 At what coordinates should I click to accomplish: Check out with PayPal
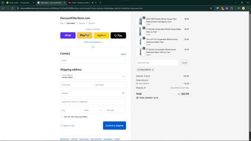click(85, 35)
